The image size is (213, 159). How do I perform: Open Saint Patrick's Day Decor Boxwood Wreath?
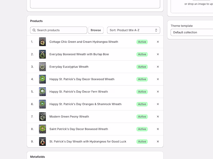click(79, 129)
